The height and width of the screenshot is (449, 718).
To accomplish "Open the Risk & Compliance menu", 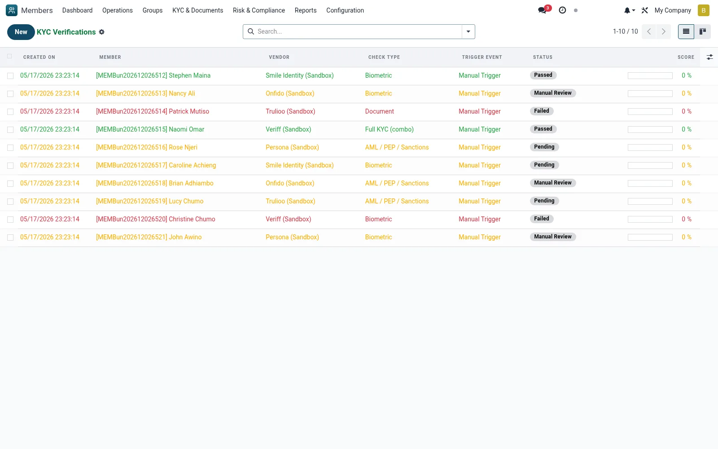I will (x=259, y=10).
